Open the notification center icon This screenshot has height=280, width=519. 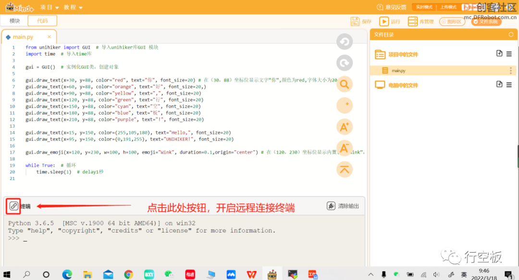pos(509,274)
